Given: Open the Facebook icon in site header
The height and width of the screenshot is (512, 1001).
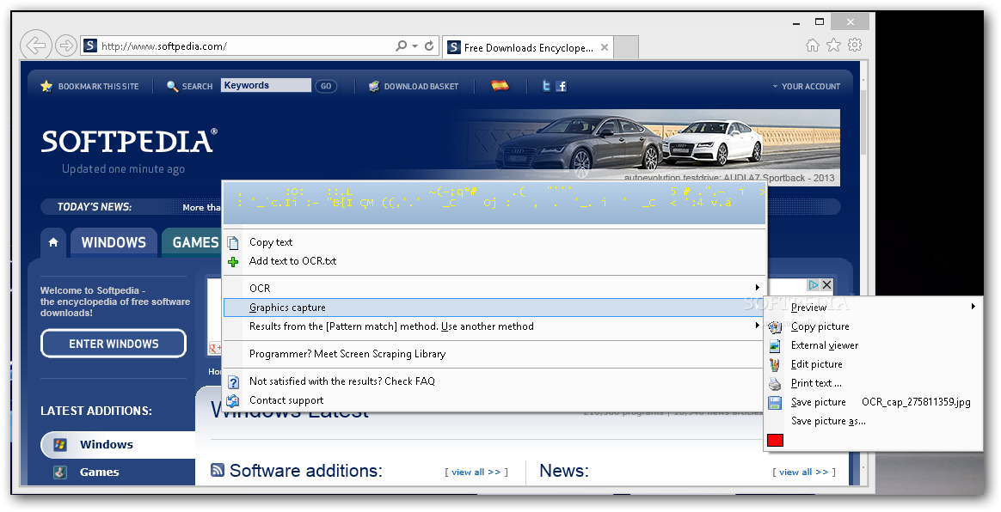Looking at the screenshot, I should [x=562, y=86].
